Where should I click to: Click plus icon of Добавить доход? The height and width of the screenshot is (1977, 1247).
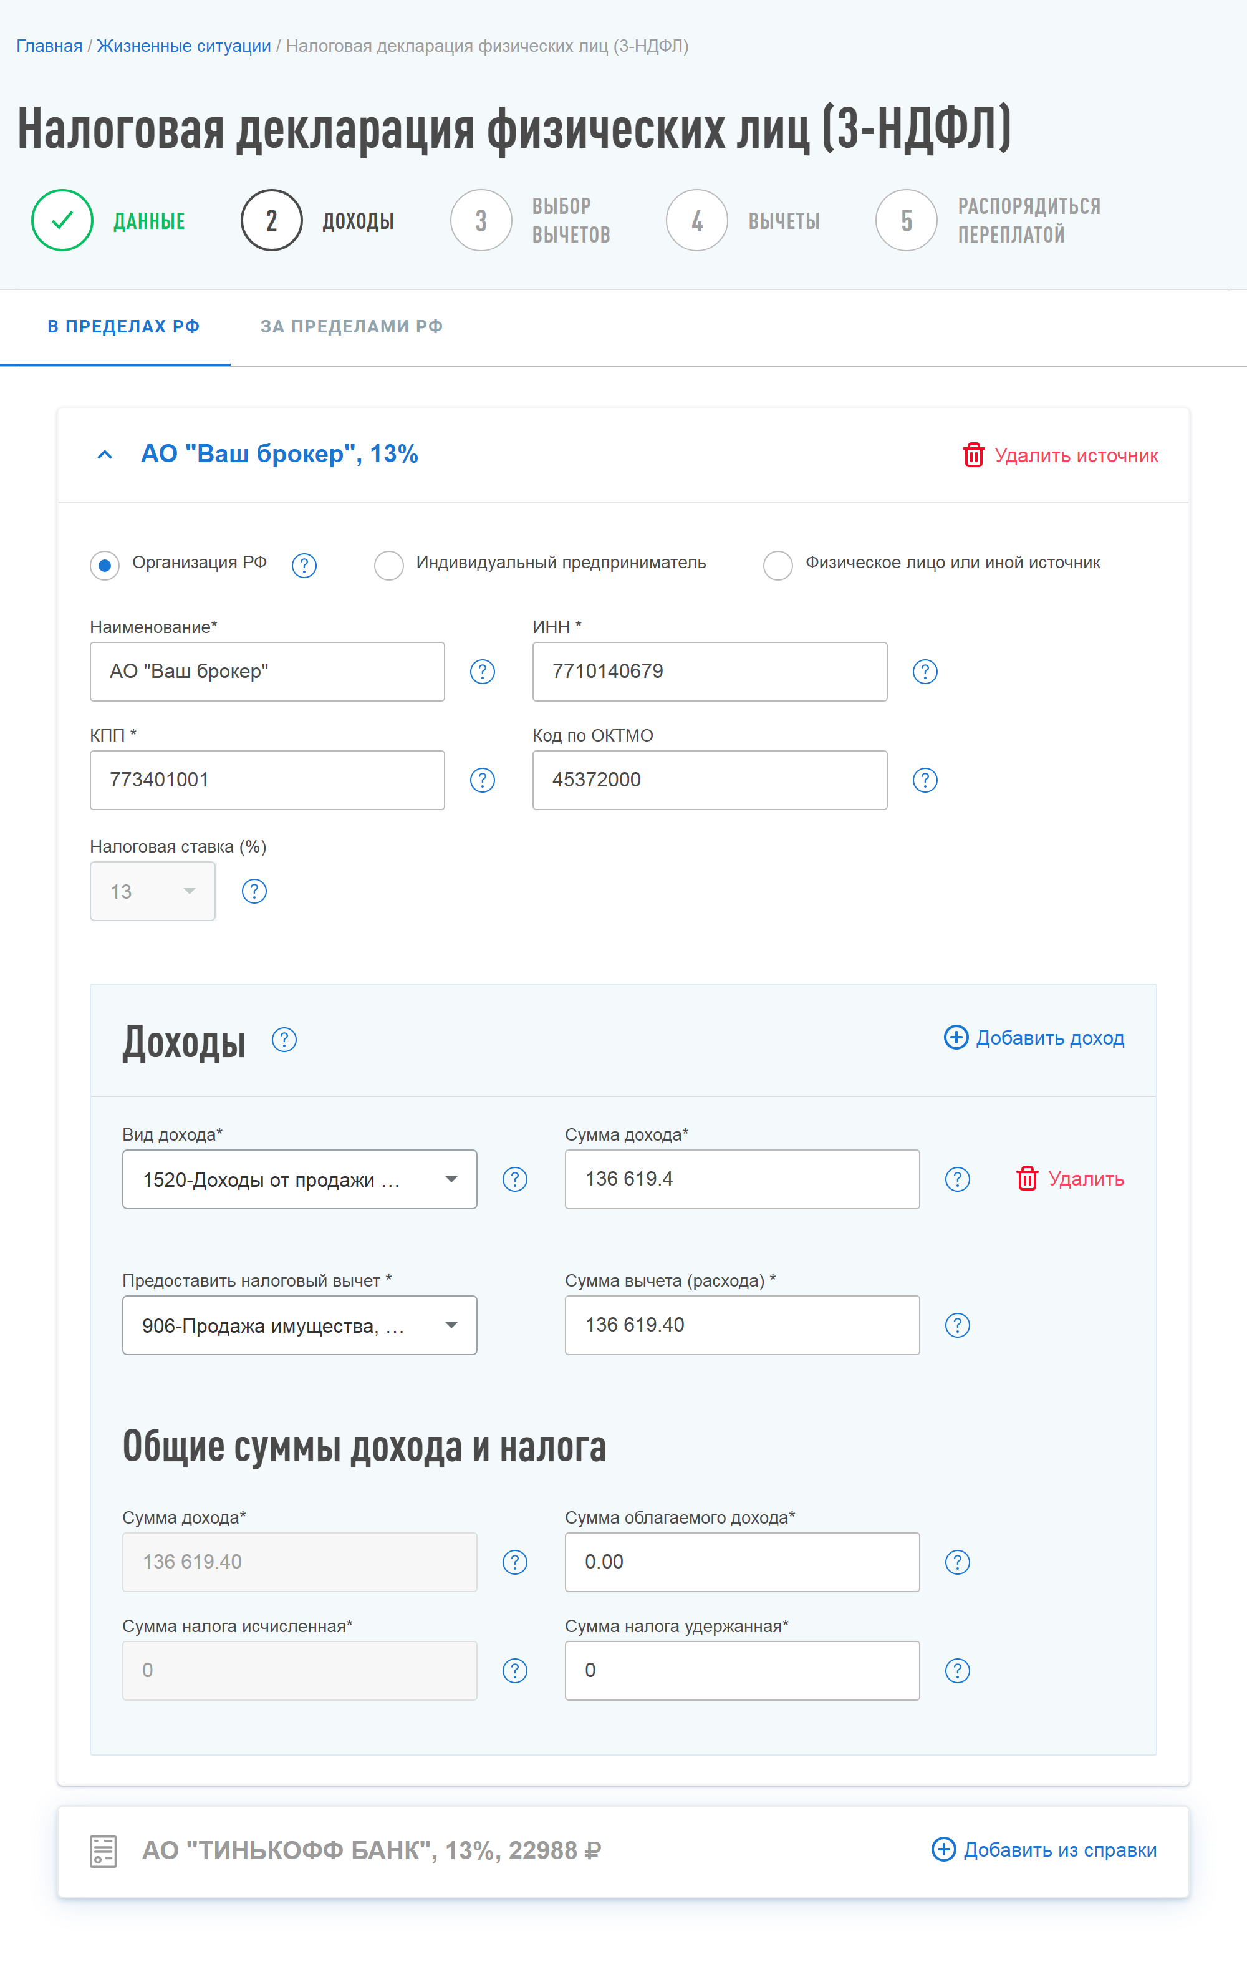(956, 1037)
